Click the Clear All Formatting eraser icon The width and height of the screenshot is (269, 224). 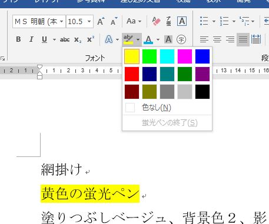point(156,21)
